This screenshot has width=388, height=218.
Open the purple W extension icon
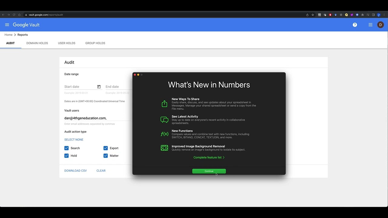[x=352, y=15]
